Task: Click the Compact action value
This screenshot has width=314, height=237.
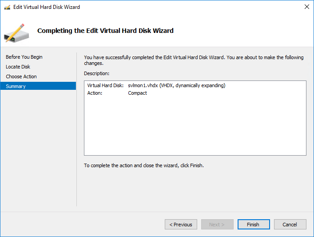Action: pos(137,93)
